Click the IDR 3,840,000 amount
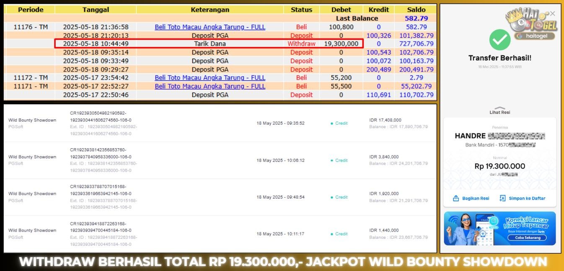 point(384,157)
